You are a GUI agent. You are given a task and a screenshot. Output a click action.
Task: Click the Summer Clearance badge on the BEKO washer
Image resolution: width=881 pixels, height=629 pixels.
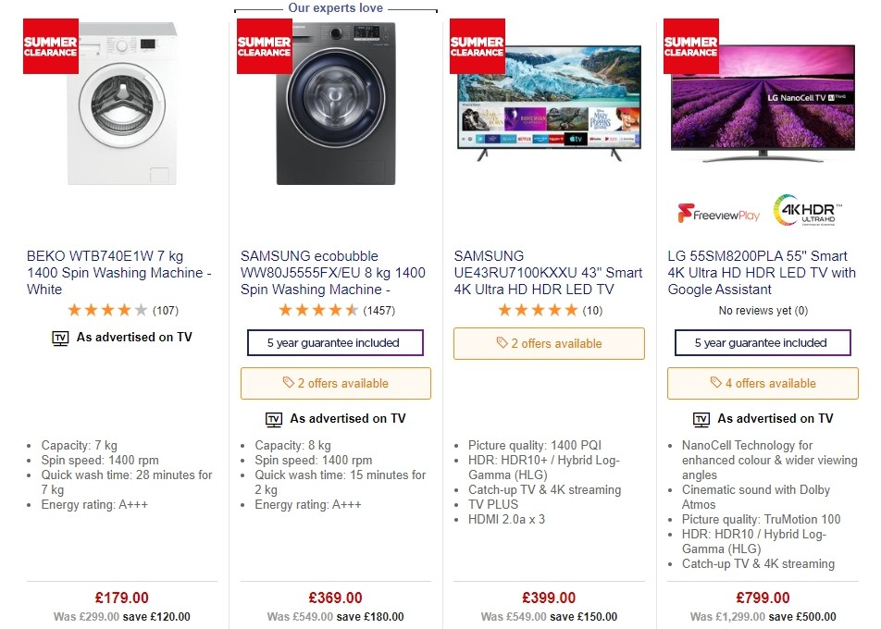click(50, 43)
